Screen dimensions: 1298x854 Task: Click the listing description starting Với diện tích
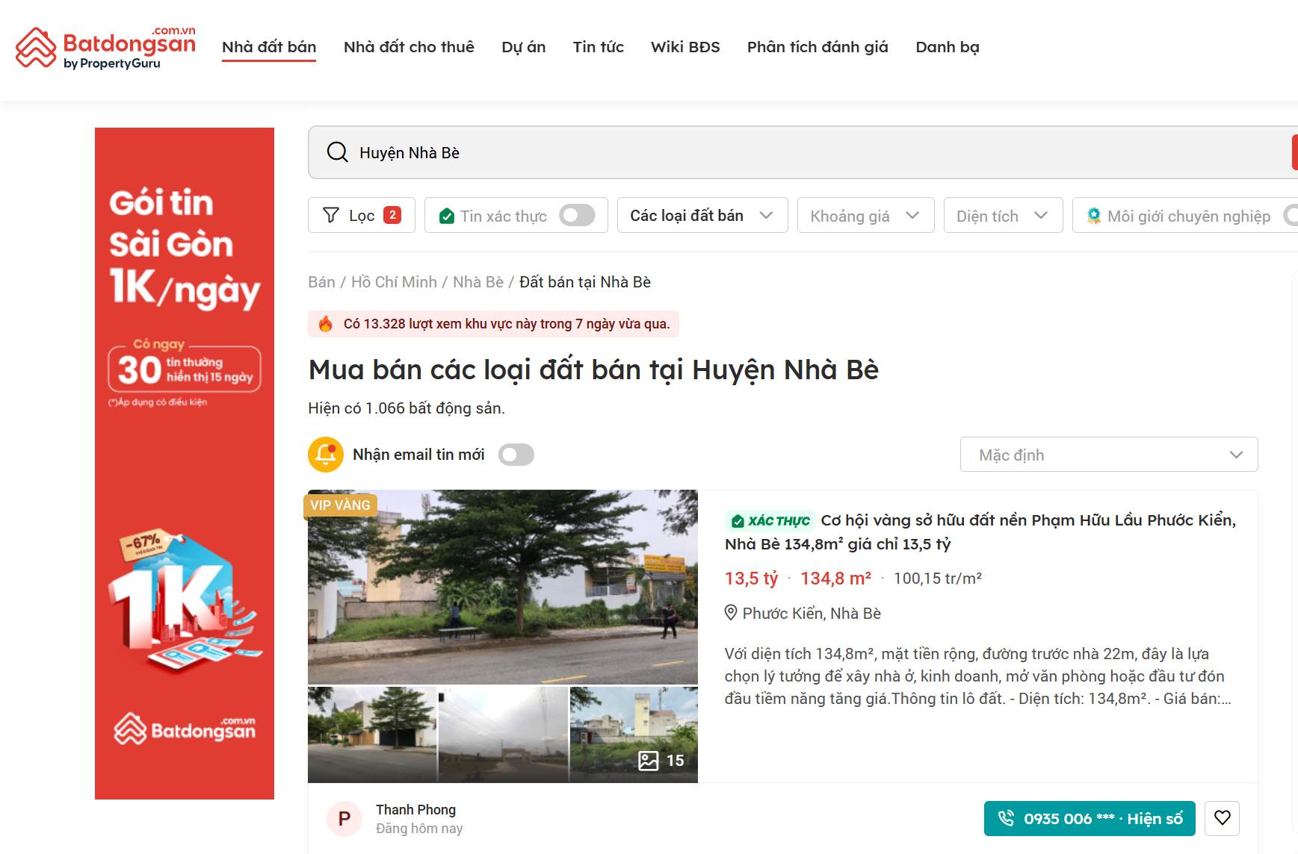[x=978, y=676]
